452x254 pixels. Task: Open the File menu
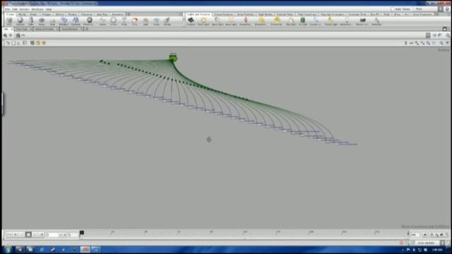(8, 9)
